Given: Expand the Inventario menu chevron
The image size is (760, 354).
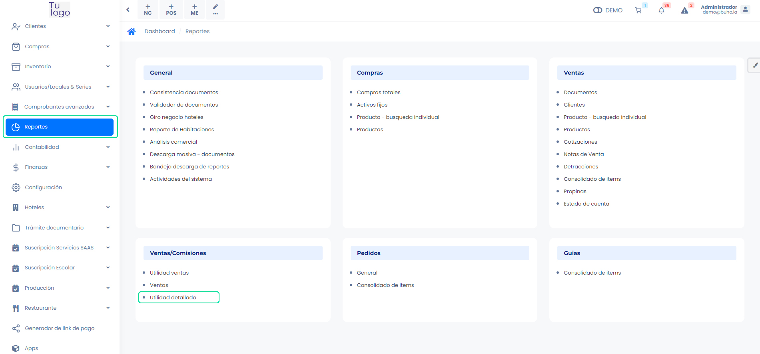Looking at the screenshot, I should [108, 67].
